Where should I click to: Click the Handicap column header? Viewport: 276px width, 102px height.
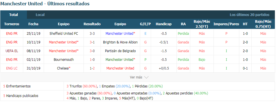pyautogui.click(x=164, y=24)
